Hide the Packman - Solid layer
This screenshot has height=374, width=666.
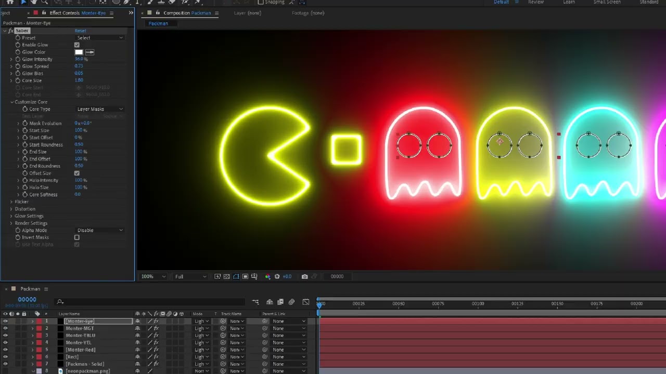click(x=5, y=364)
